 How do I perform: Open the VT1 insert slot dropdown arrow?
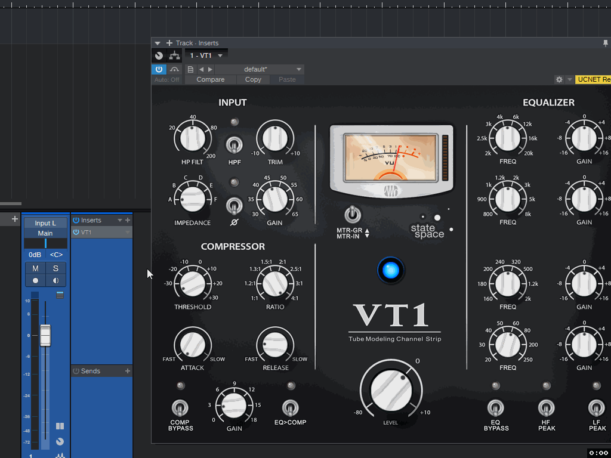128,233
